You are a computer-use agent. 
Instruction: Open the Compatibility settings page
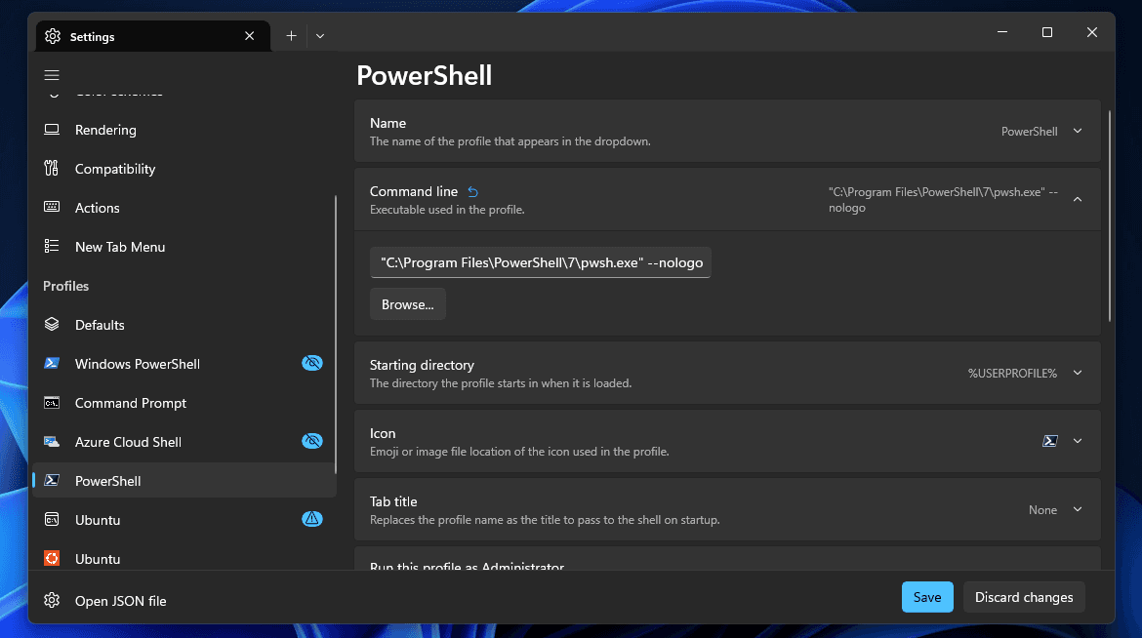coord(184,168)
